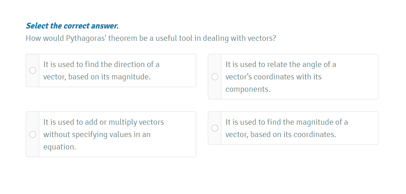This screenshot has width=406, height=194.
Task: Click answer text 'find the magnitude of a vector'
Action: [287, 122]
